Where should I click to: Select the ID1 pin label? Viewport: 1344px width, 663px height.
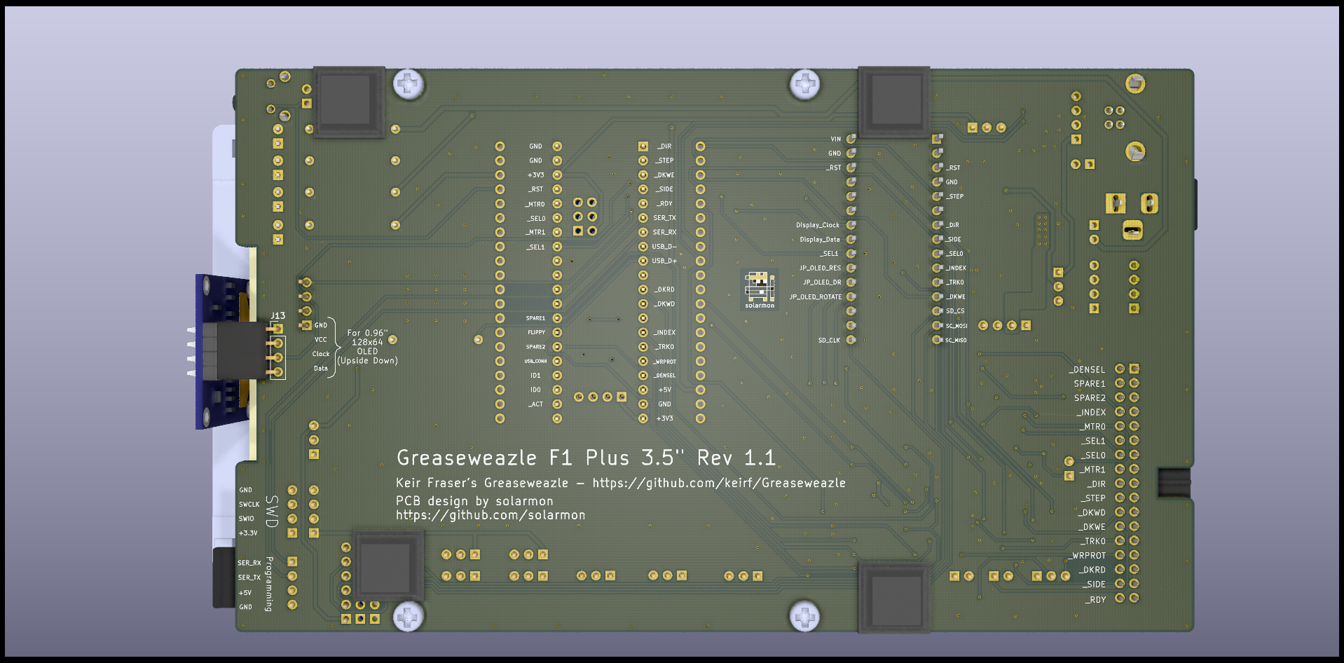tap(535, 376)
